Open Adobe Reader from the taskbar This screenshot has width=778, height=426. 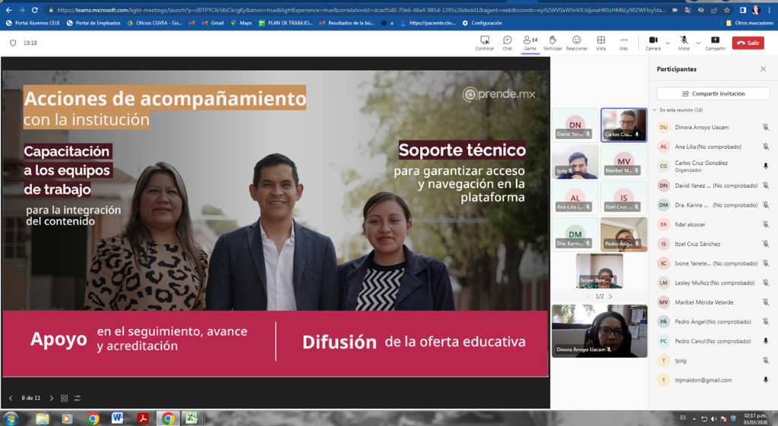(143, 418)
